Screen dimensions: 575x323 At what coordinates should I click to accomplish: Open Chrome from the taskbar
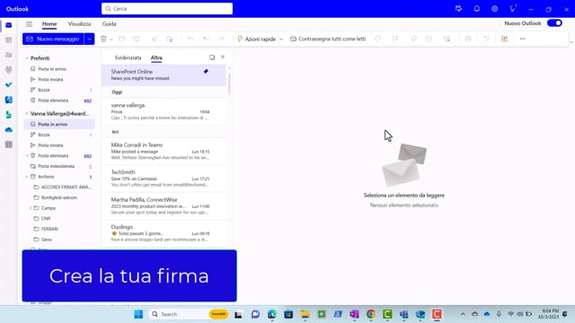coord(371,314)
